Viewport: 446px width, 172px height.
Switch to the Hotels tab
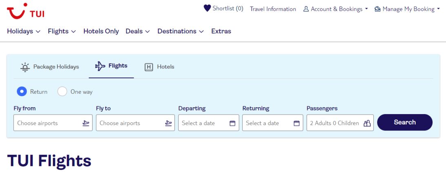pyautogui.click(x=159, y=67)
